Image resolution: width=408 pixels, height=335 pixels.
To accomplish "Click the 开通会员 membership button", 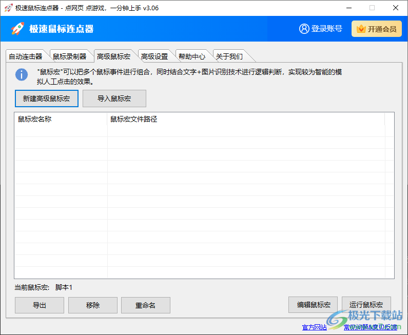I will pos(377,29).
